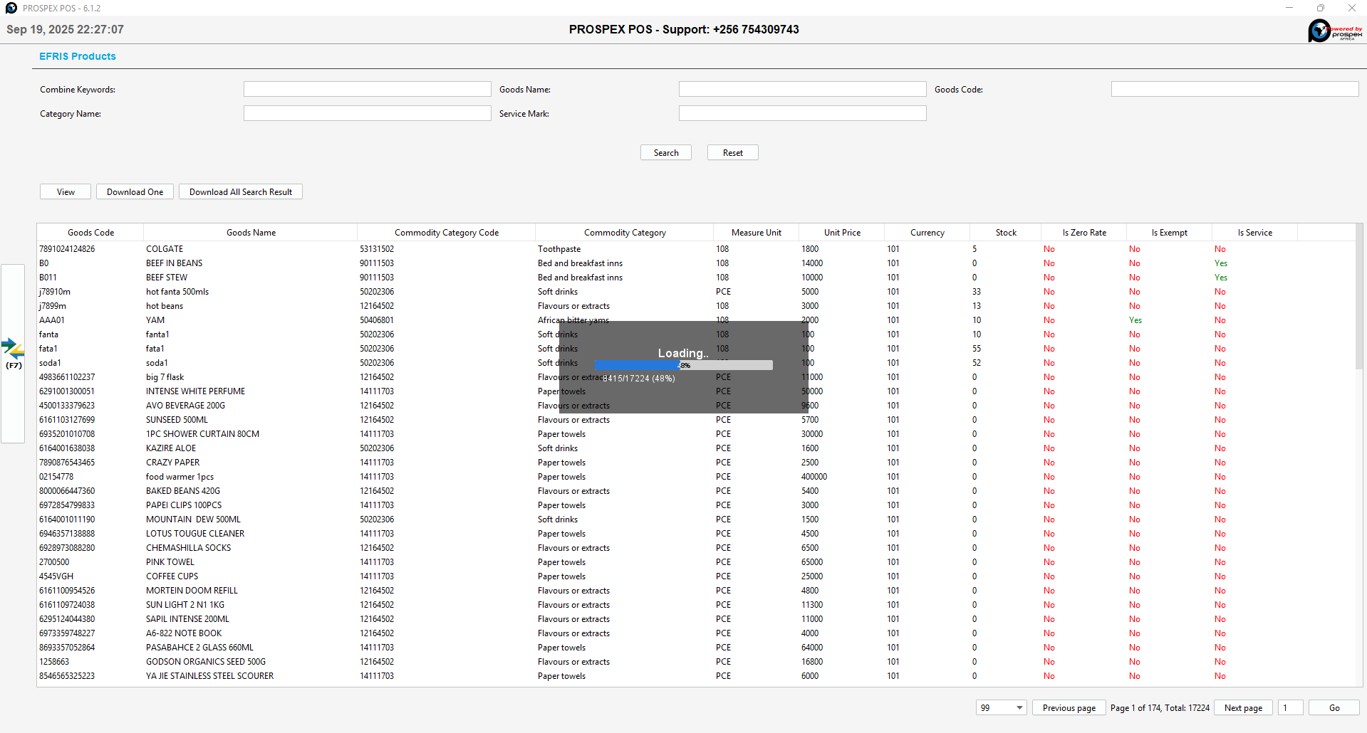Viewport: 1367px width, 733px height.
Task: Click the Go button
Action: coord(1334,707)
